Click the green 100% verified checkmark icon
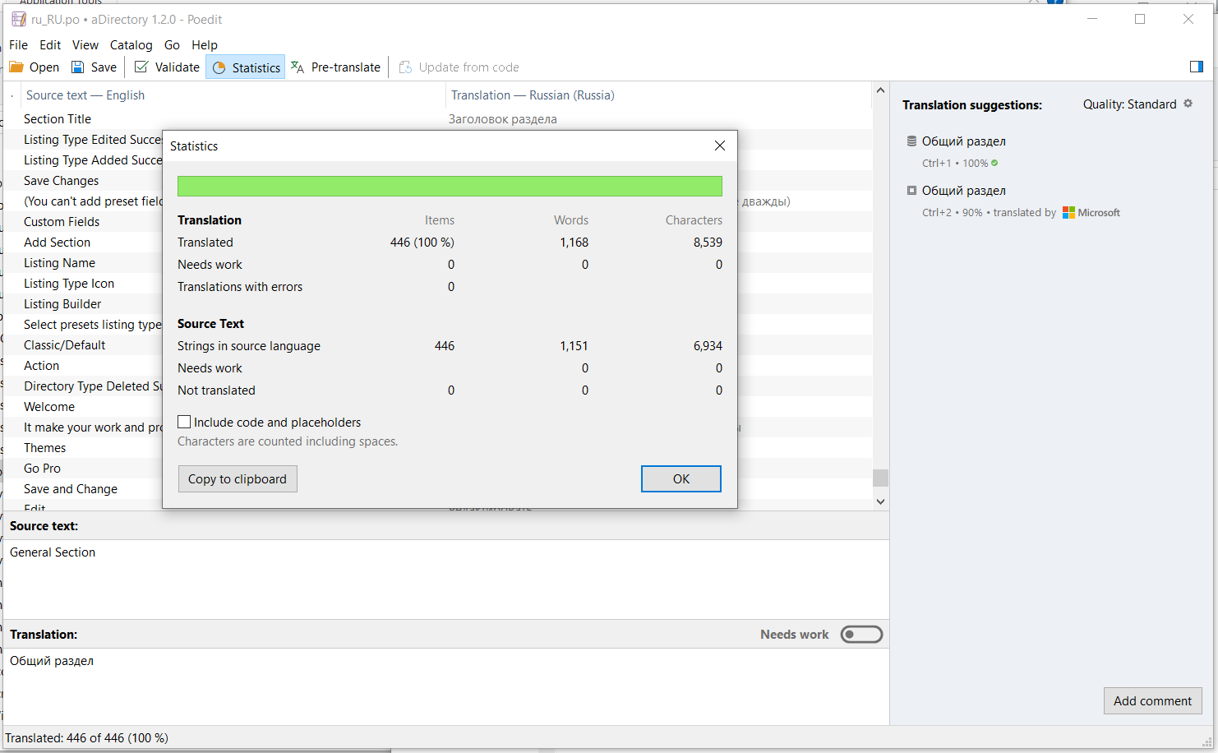The width and height of the screenshot is (1218, 753). point(994,163)
